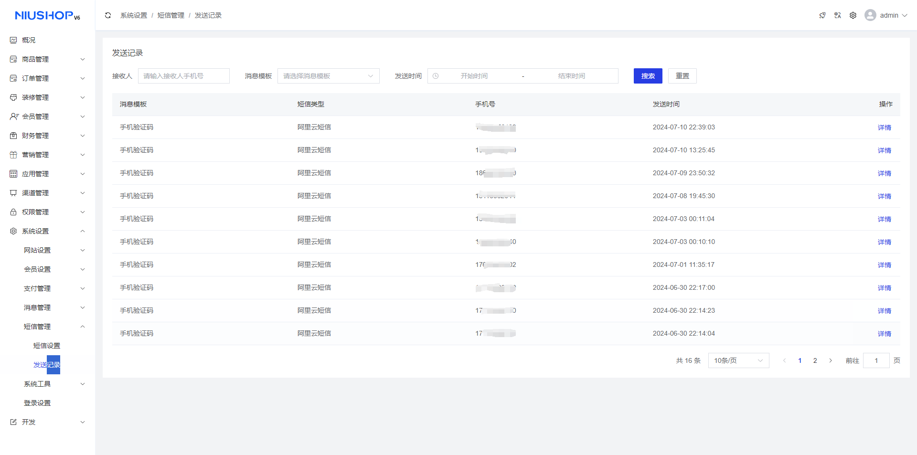The image size is (917, 455).
Task: Click the refresh icon beside breadcrumb
Action: click(x=108, y=15)
